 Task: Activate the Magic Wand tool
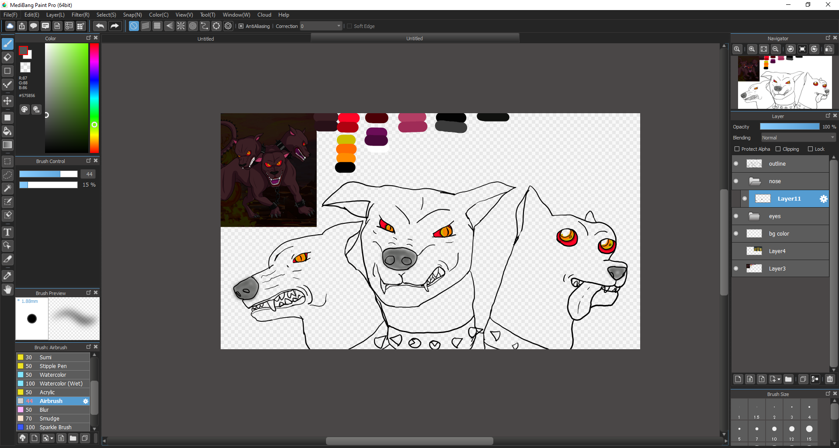pyautogui.click(x=7, y=188)
